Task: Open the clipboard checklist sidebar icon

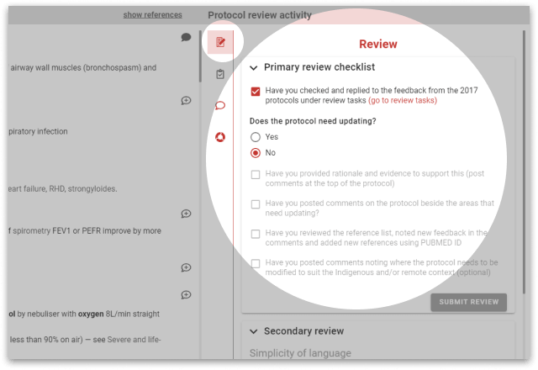Action: (x=220, y=74)
